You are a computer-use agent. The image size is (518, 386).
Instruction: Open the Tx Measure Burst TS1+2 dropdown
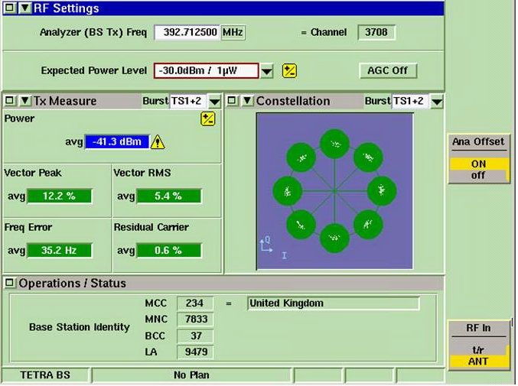coord(215,102)
